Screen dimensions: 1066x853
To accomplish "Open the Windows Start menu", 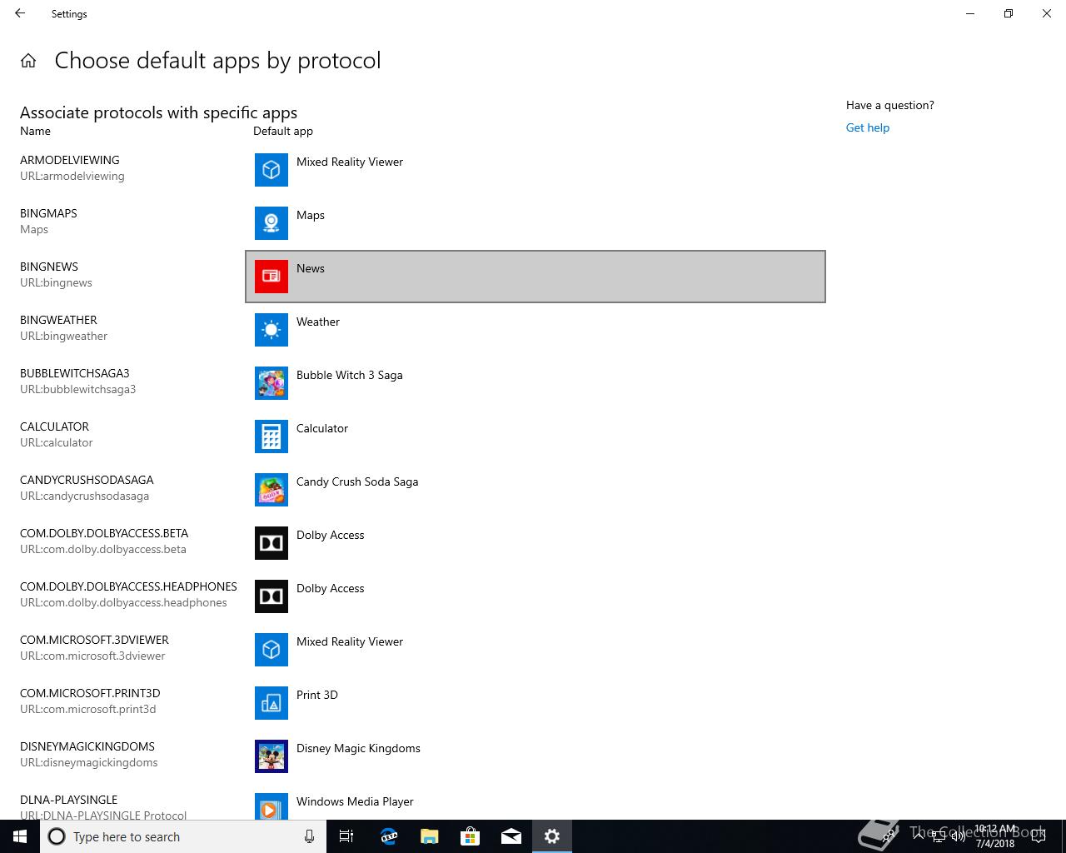I will coord(20,836).
